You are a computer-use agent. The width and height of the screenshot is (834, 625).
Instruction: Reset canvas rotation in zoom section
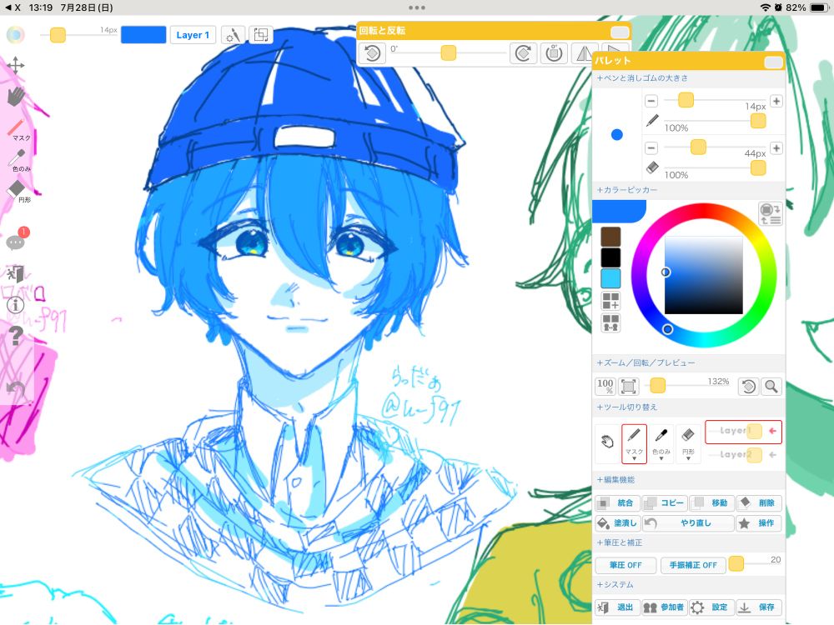pyautogui.click(x=748, y=387)
